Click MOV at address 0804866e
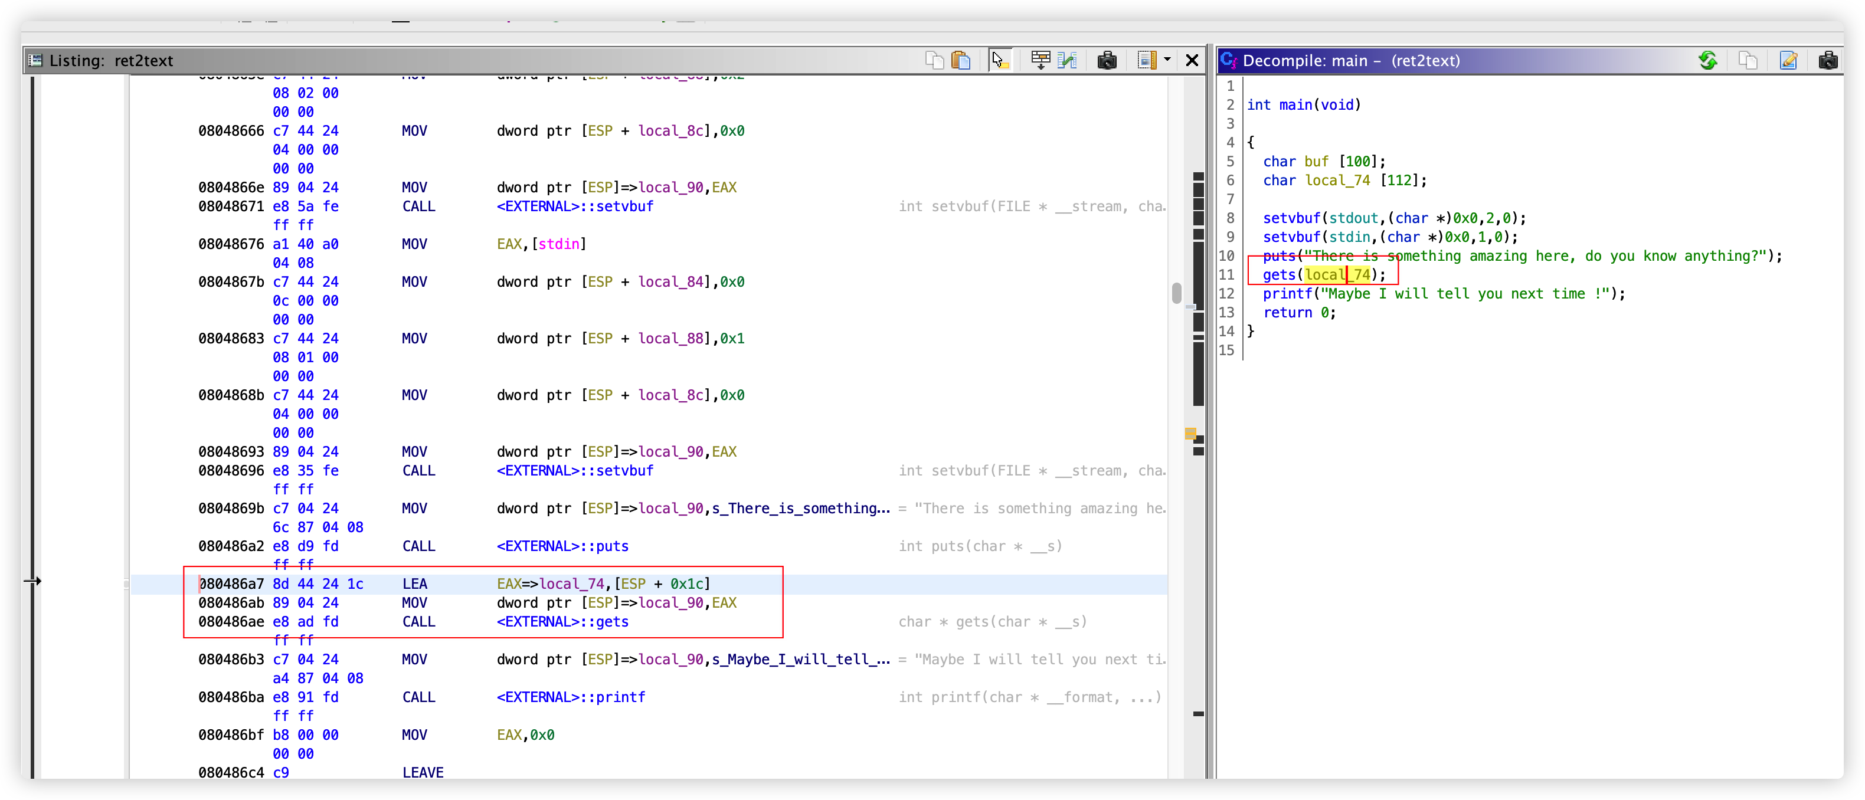Screen dimensions: 1865x800 [x=415, y=187]
